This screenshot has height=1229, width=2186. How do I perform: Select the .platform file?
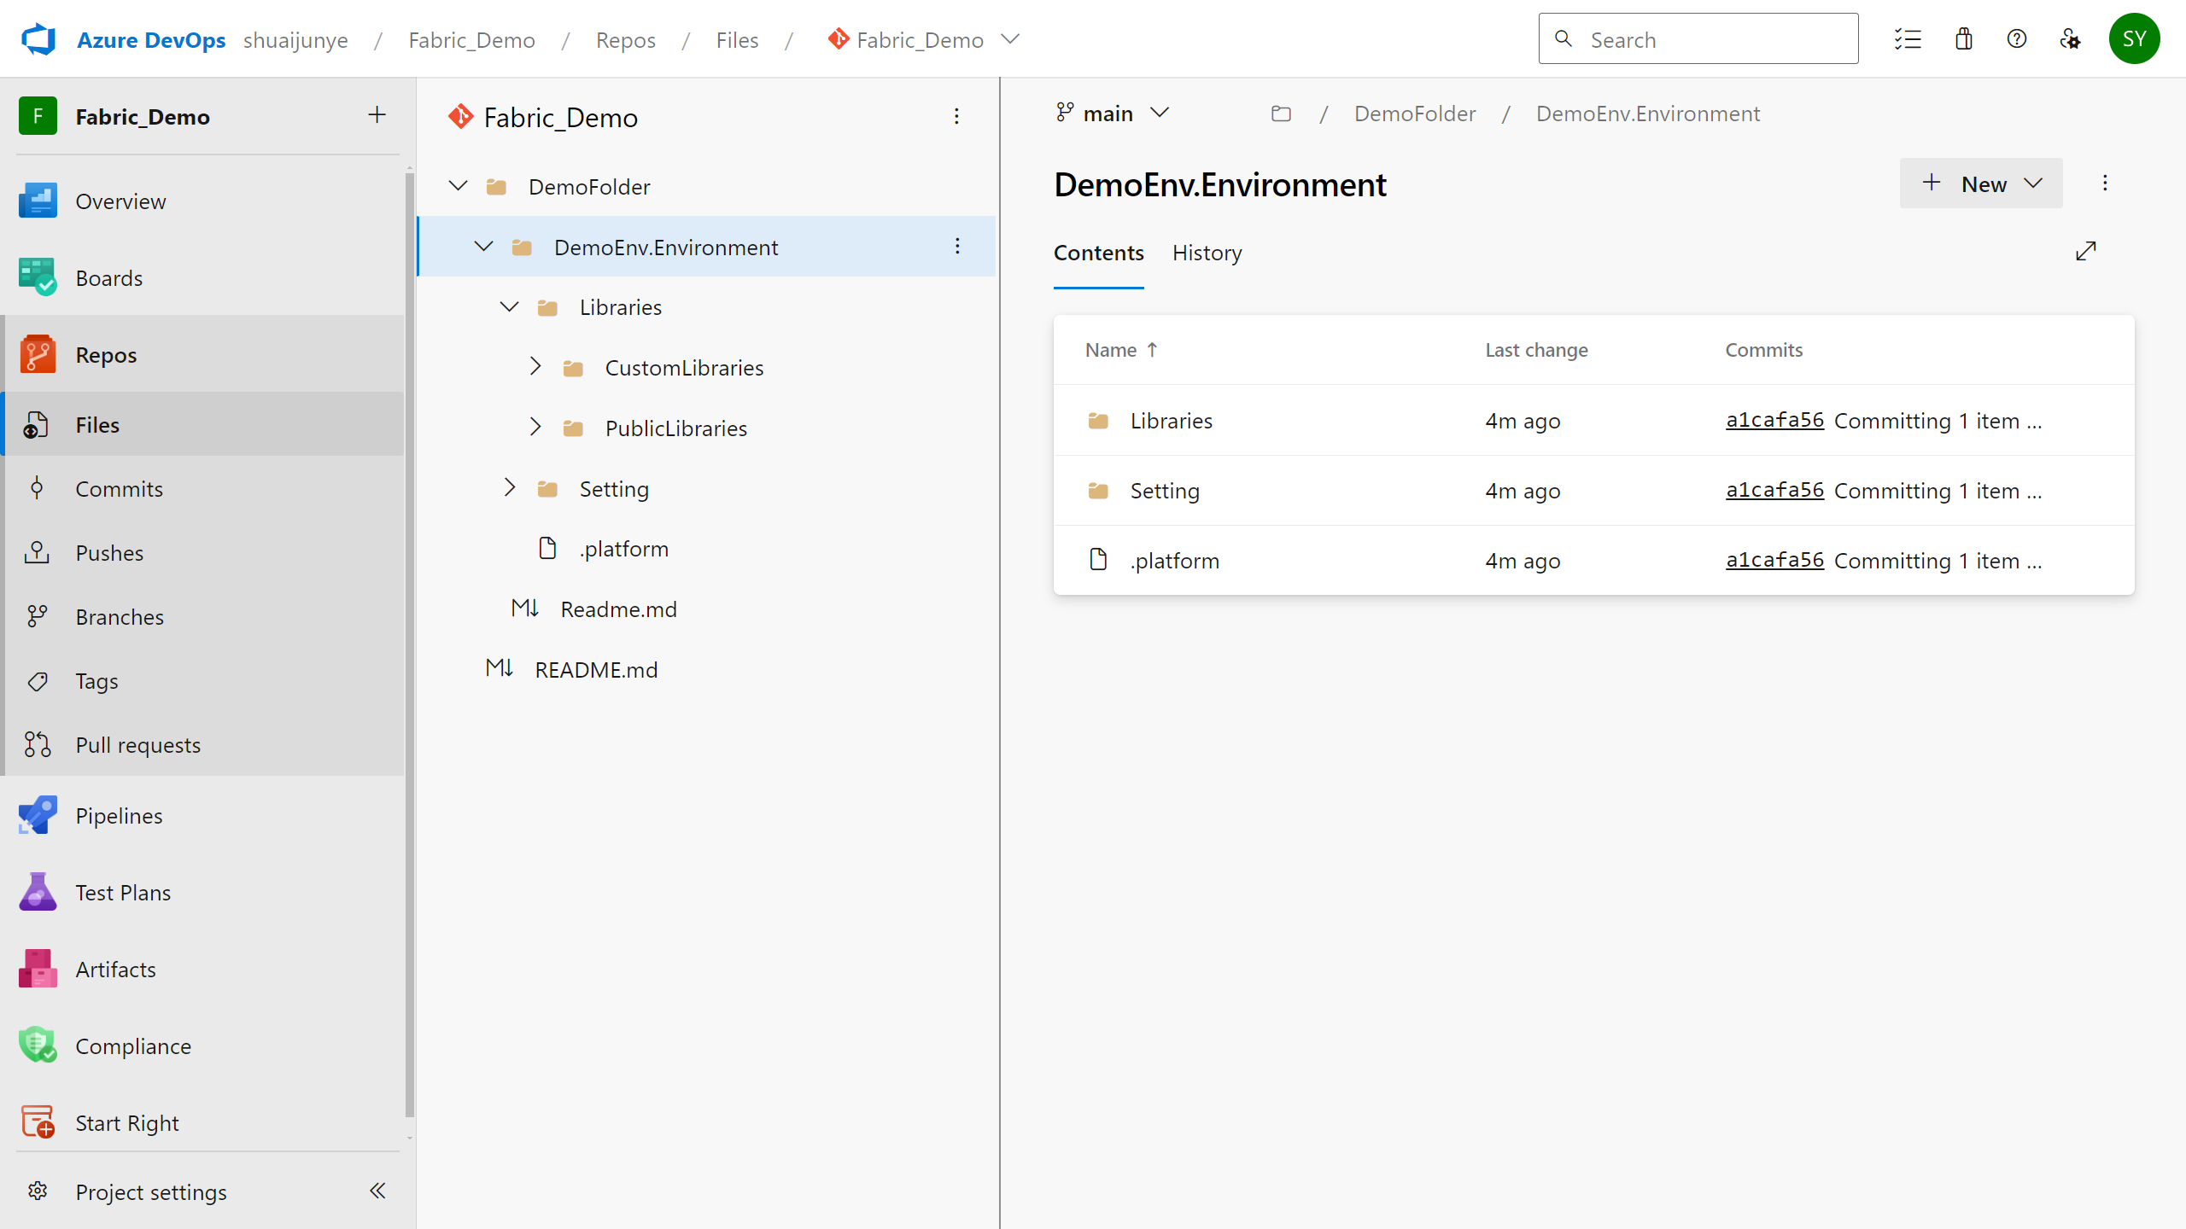(x=624, y=548)
